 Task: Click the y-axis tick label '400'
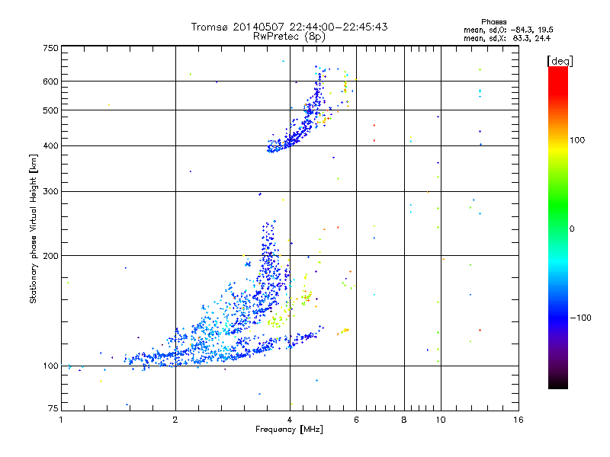tap(50, 145)
